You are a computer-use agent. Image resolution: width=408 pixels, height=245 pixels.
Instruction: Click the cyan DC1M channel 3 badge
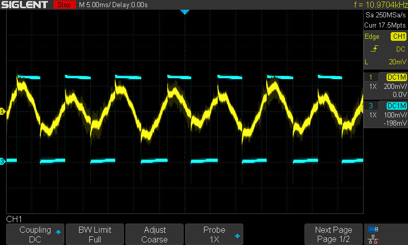pos(397,106)
